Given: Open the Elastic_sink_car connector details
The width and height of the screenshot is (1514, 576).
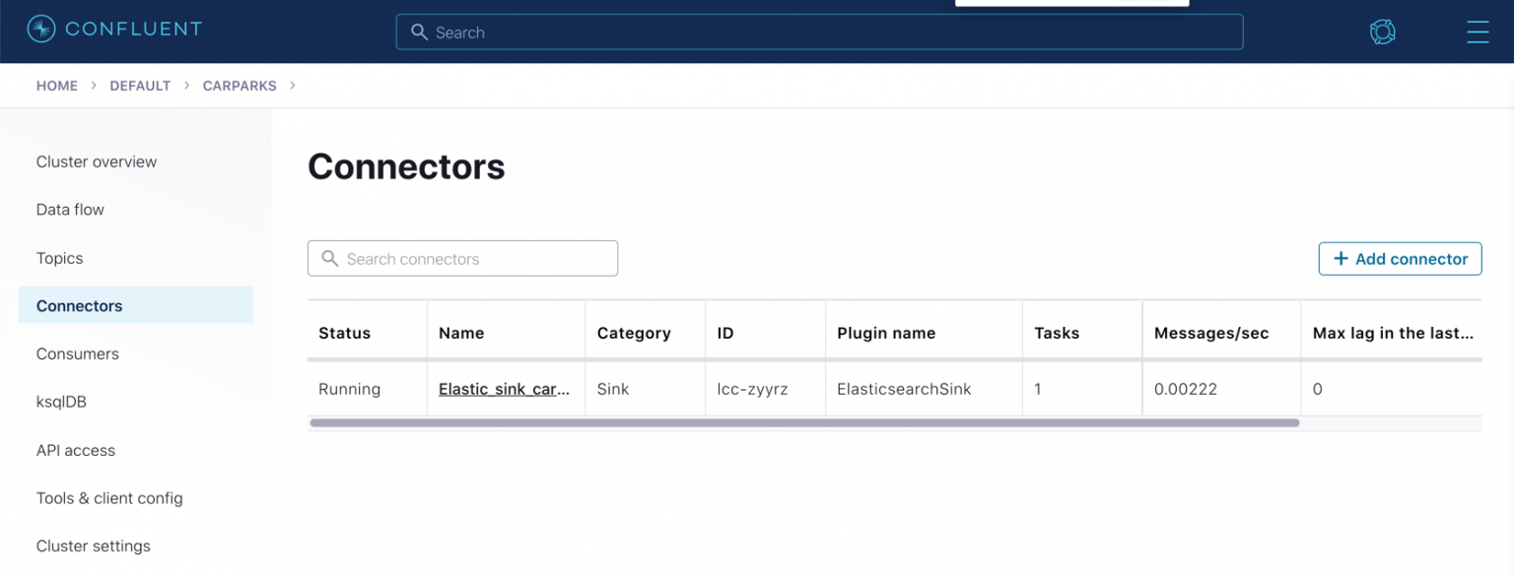Looking at the screenshot, I should pos(504,388).
